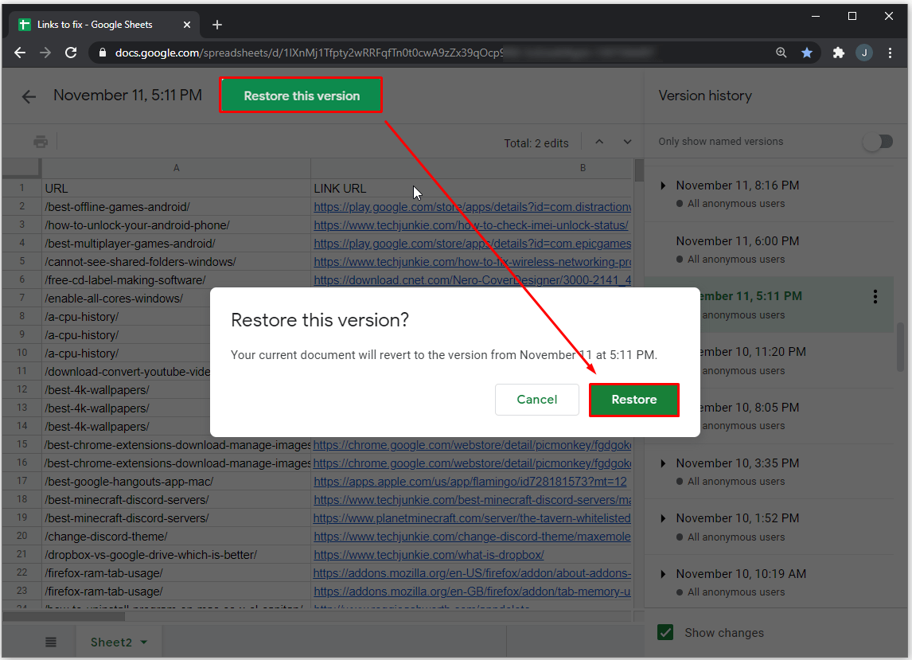Open the Sheet2 tab dropdown
The height and width of the screenshot is (660, 912).
tap(144, 642)
